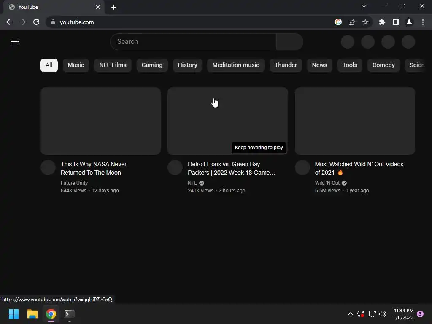Viewport: 432px width, 324px height.
Task: Select the Music filter chip
Action: point(76,65)
